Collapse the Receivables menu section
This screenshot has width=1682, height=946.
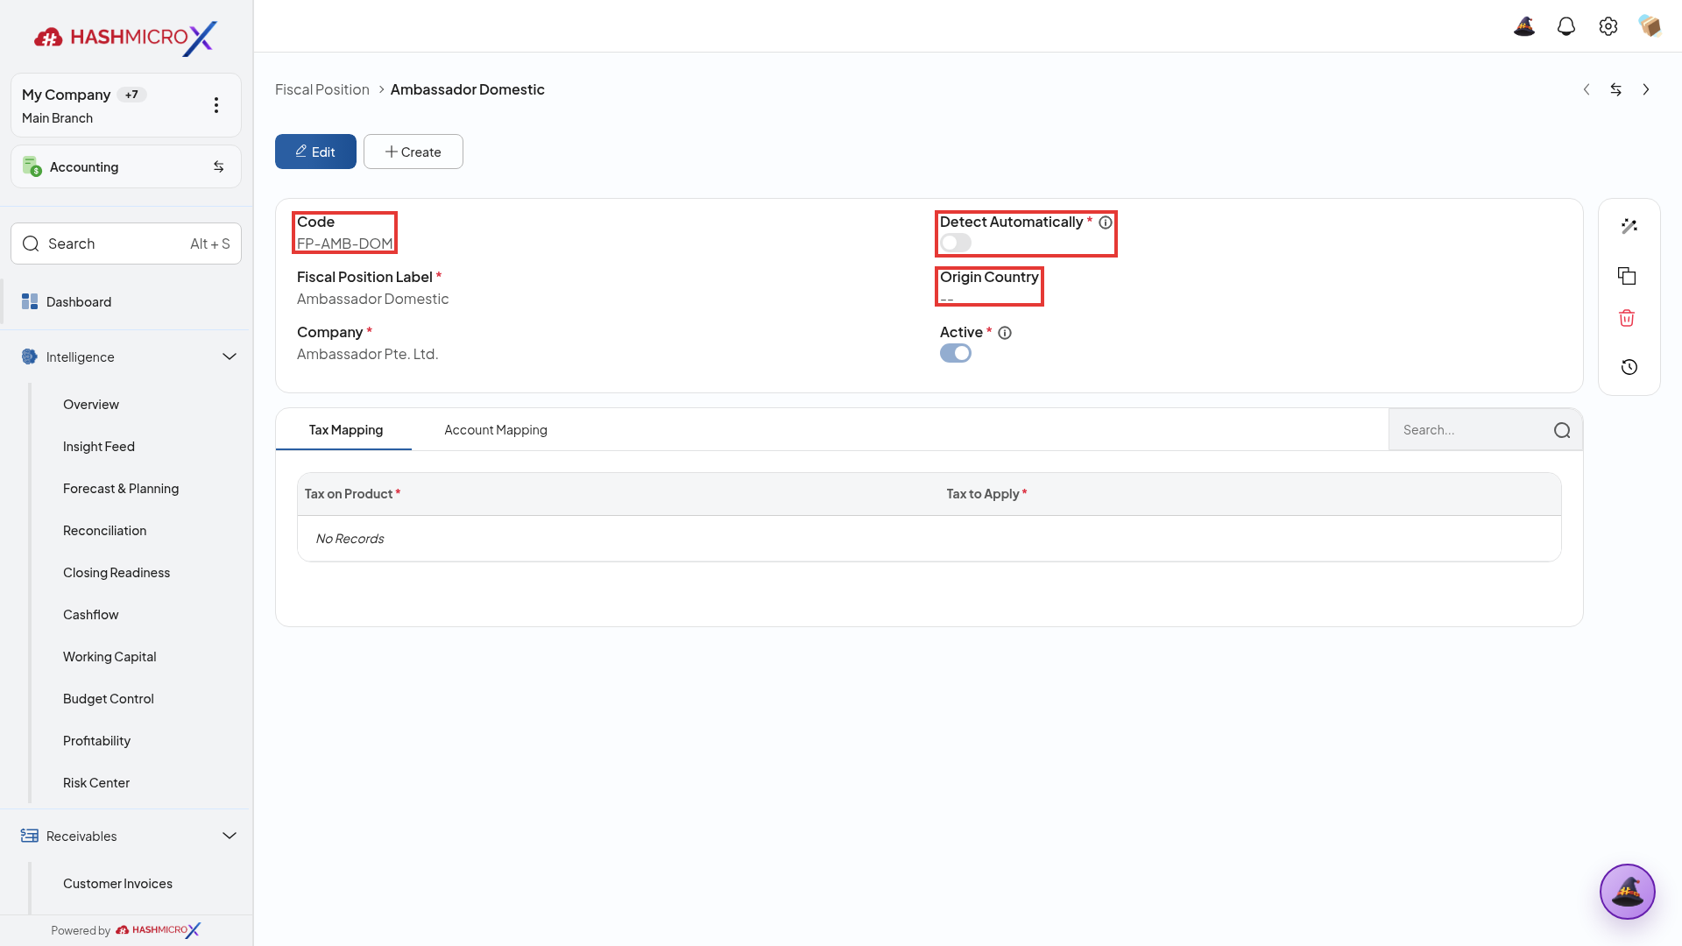230,836
